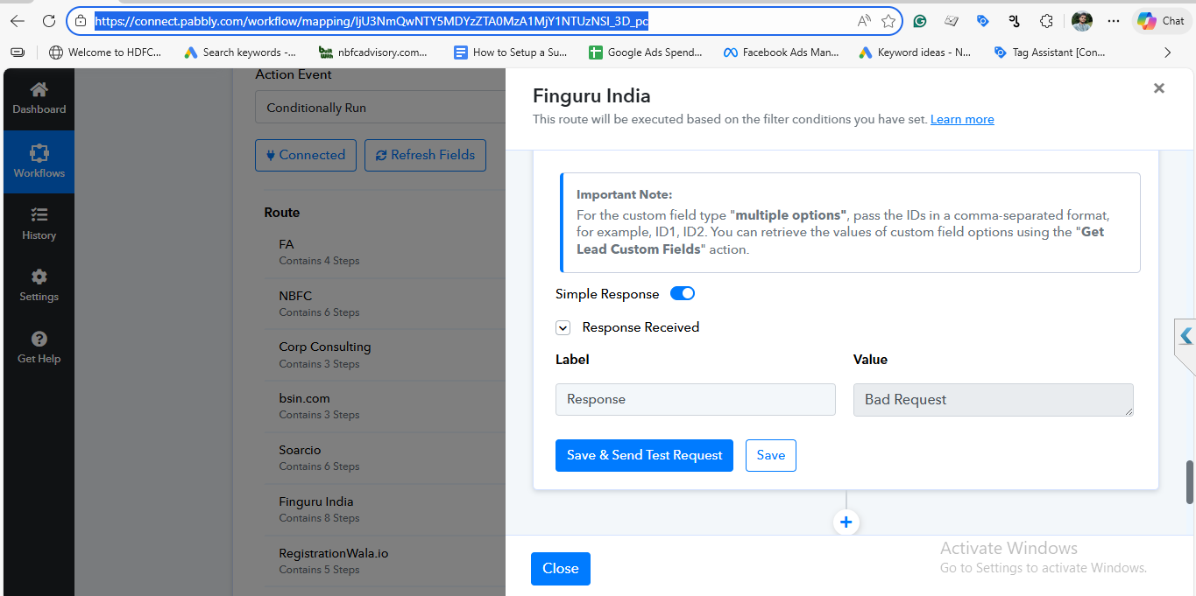Open the Grammarly extension icon
The height and width of the screenshot is (596, 1196).
920,21
